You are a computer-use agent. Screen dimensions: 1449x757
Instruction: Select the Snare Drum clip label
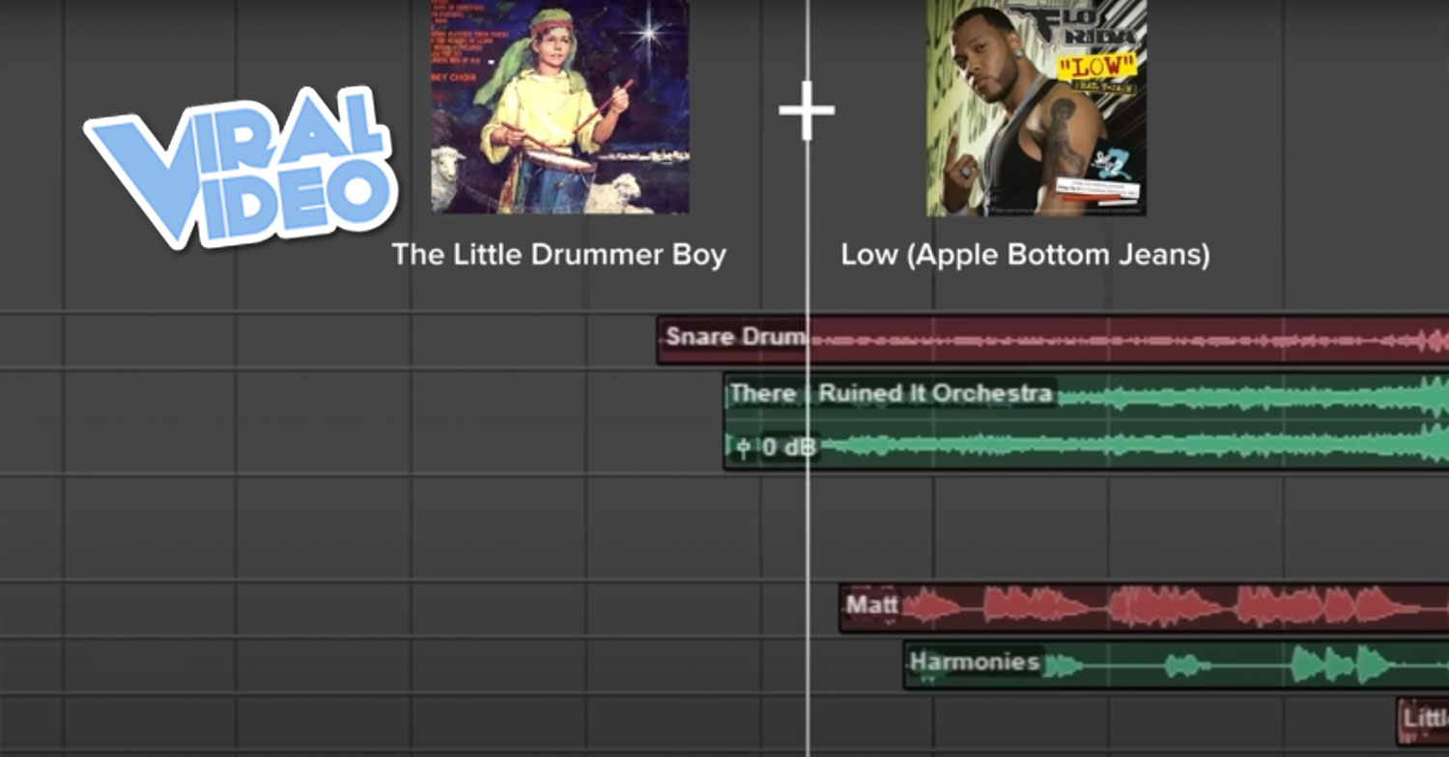734,337
